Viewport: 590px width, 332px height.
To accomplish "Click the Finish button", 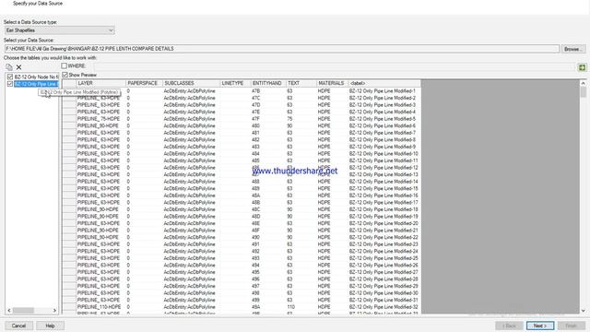I will (572, 326).
